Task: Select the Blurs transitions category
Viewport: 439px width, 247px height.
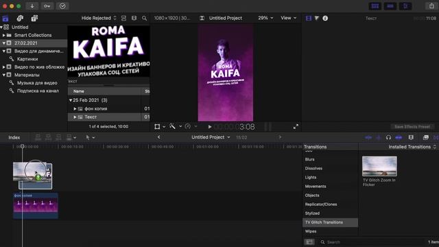Action: click(309, 159)
